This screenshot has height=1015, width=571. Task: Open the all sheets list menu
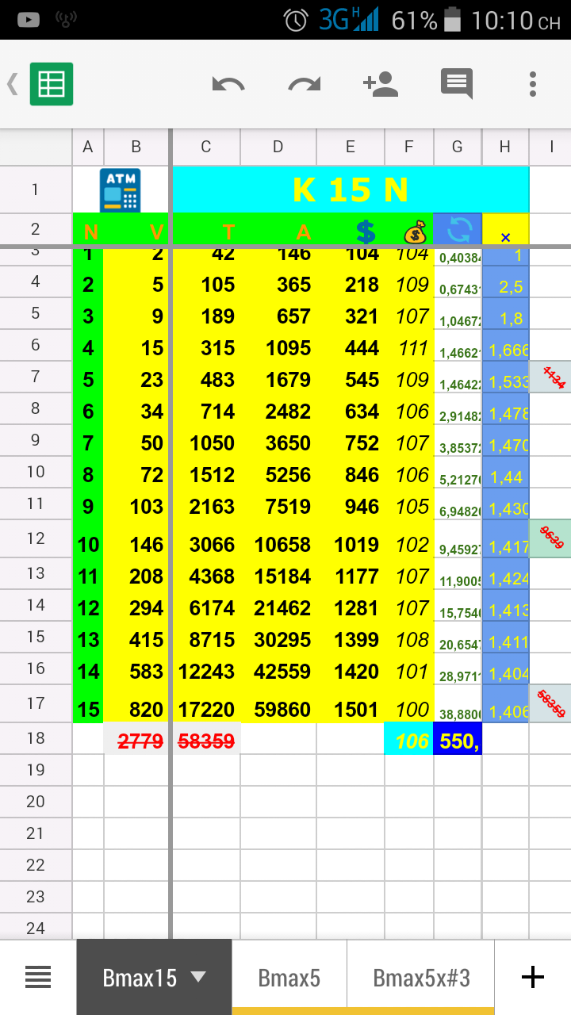[x=38, y=978]
